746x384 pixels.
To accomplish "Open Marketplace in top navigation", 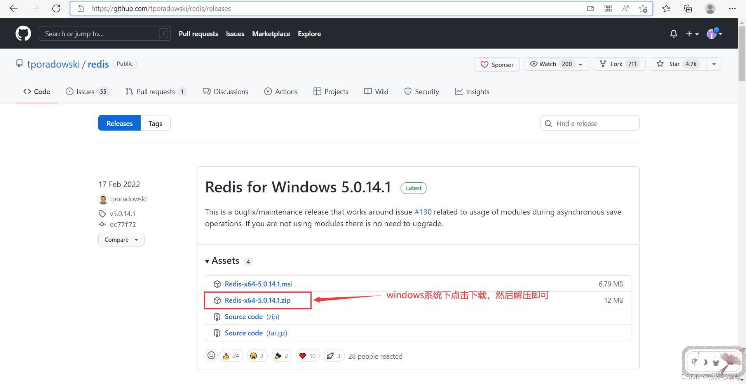I will 271,34.
